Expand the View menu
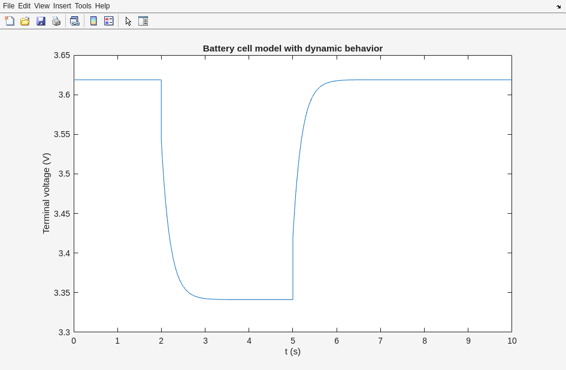Image resolution: width=566 pixels, height=370 pixels. [x=42, y=6]
